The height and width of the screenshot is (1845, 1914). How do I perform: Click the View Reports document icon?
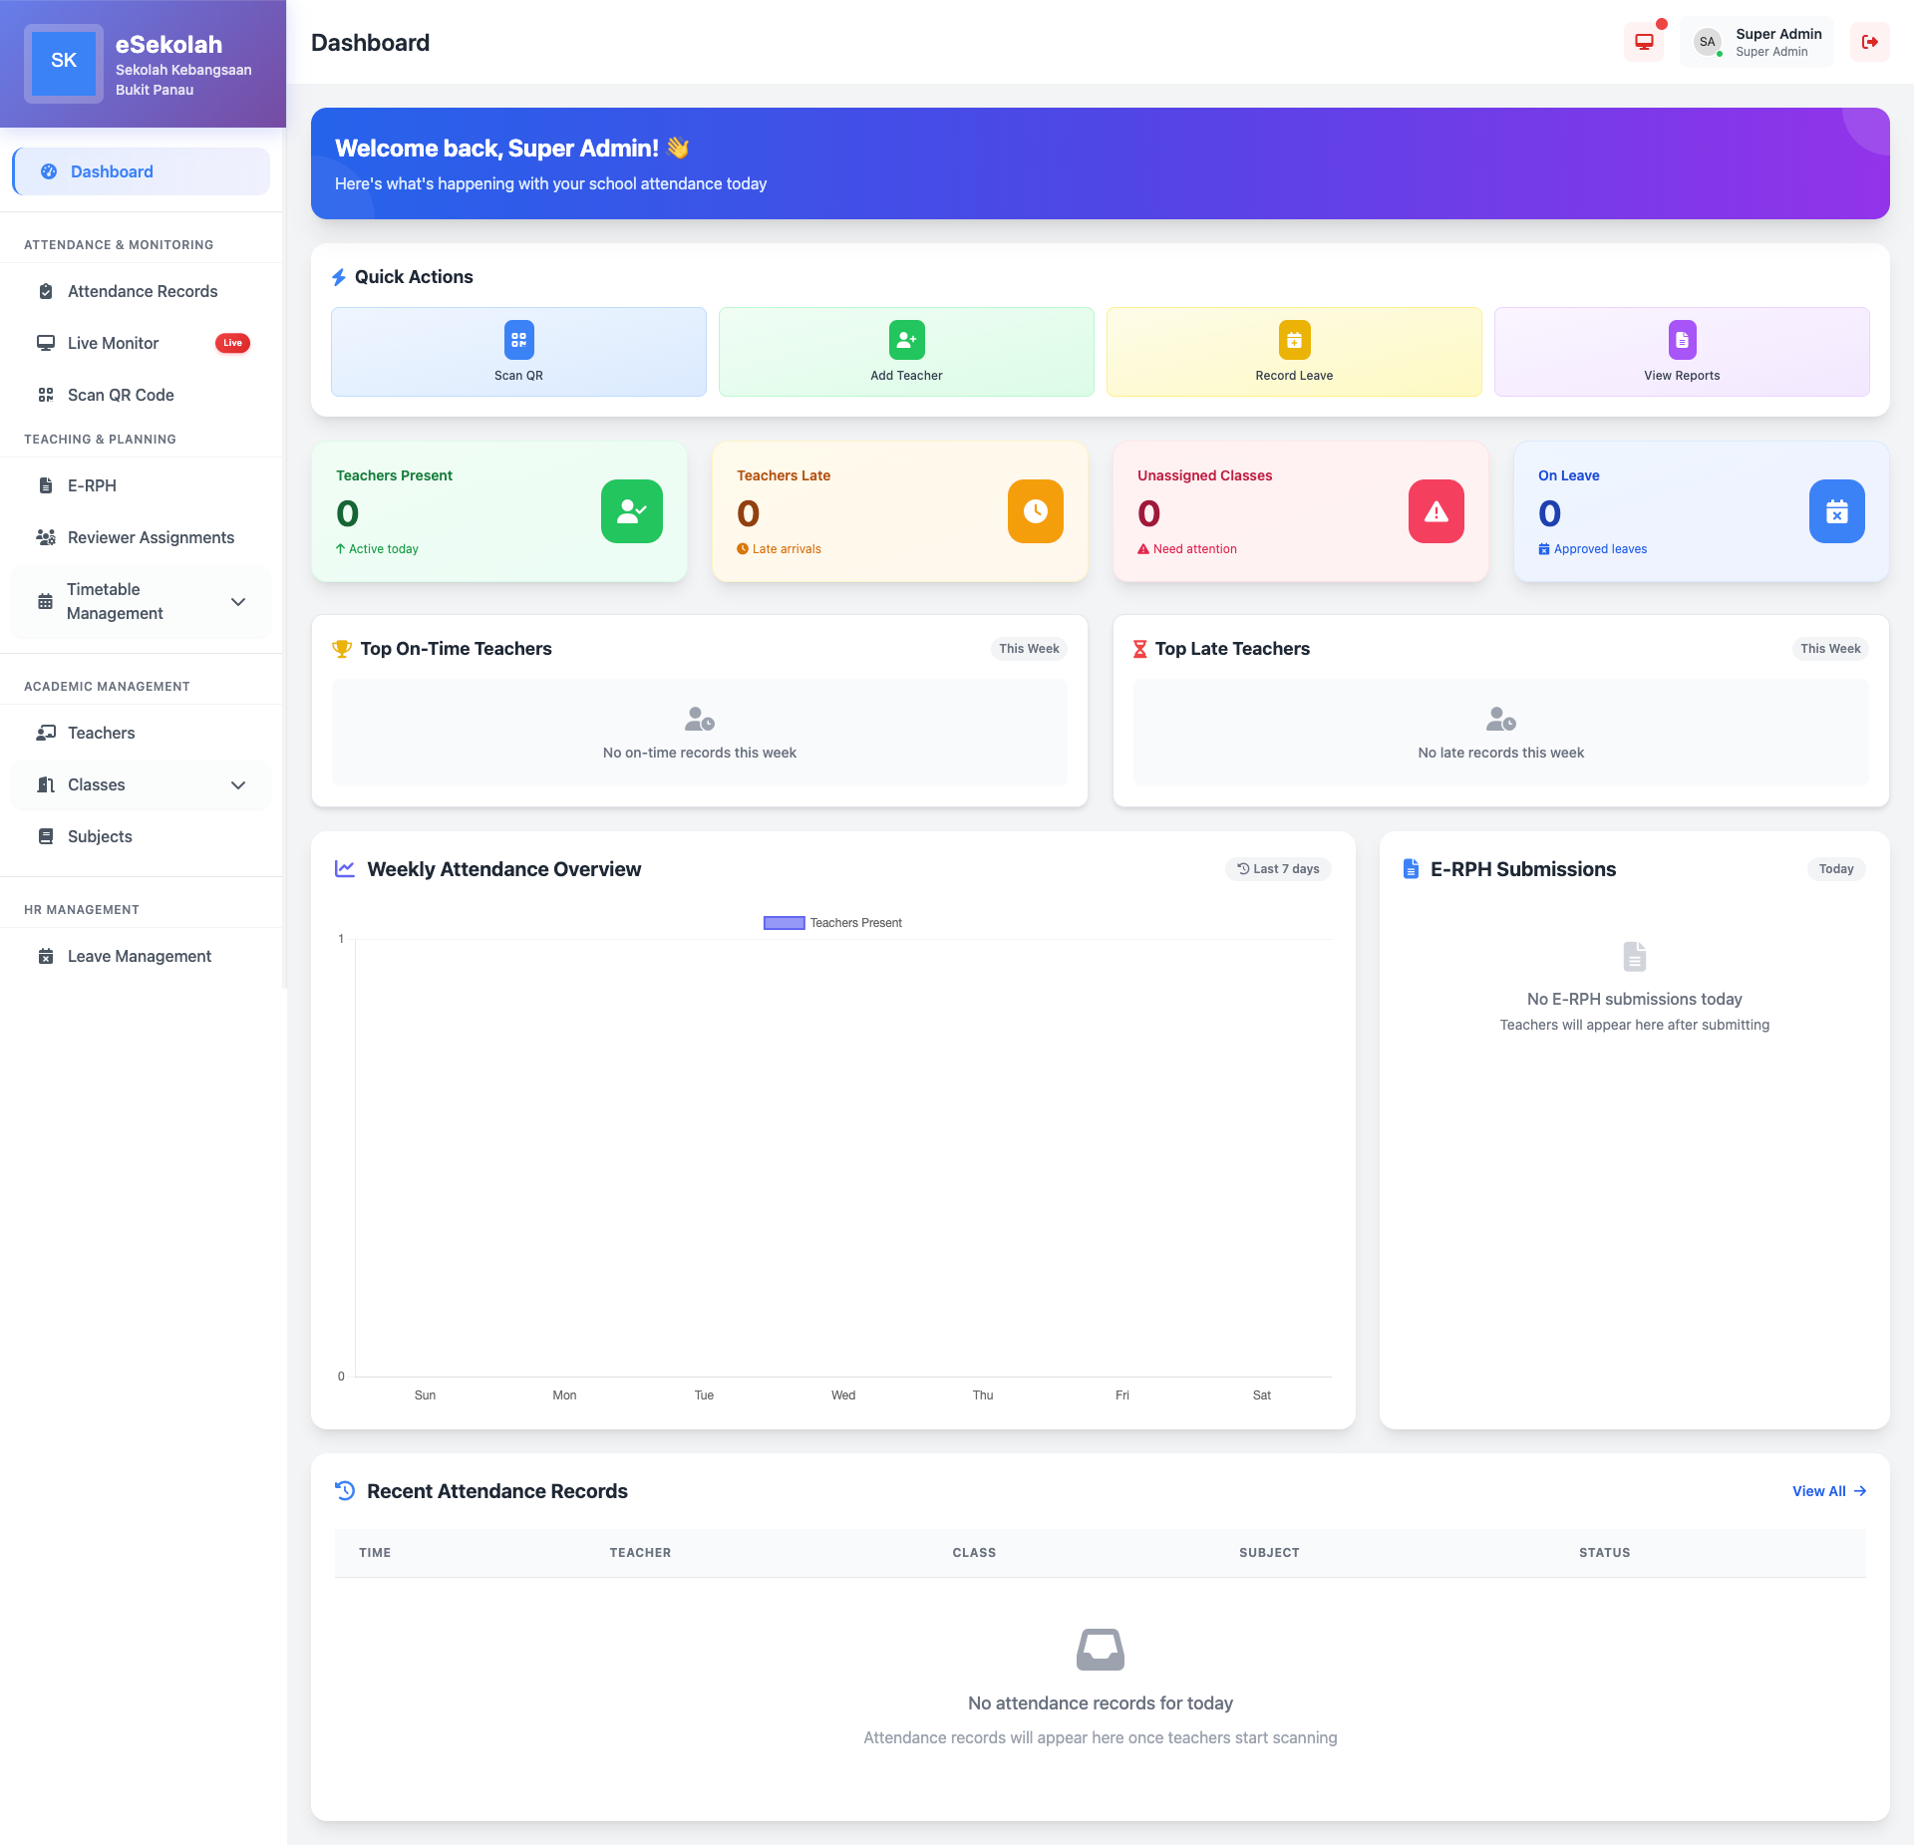coord(1682,340)
